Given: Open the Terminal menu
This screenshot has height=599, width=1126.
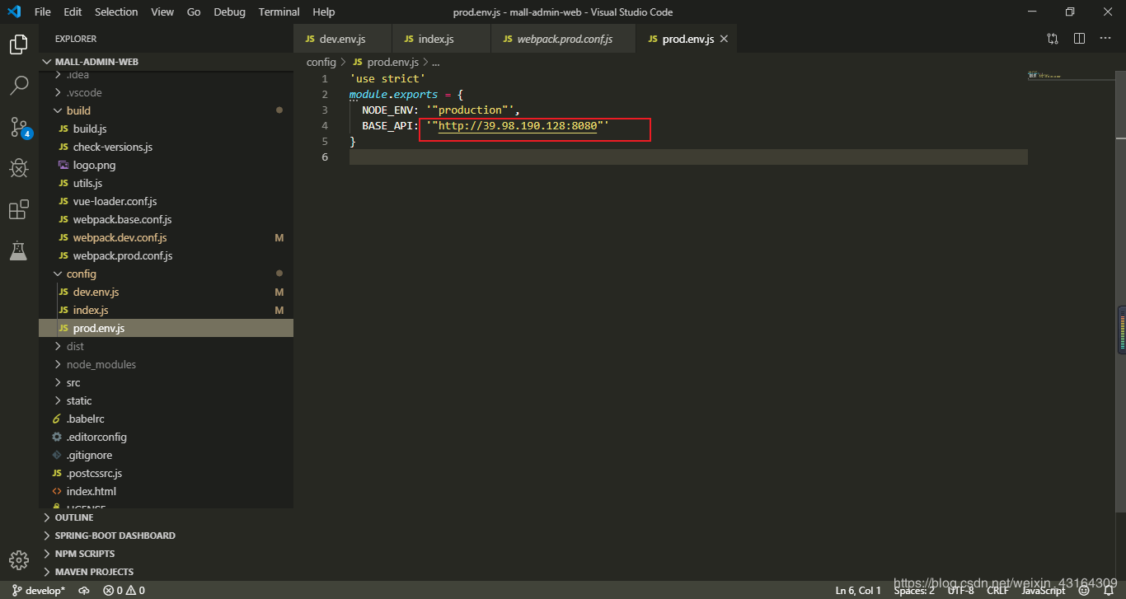Looking at the screenshot, I should pyautogui.click(x=279, y=12).
